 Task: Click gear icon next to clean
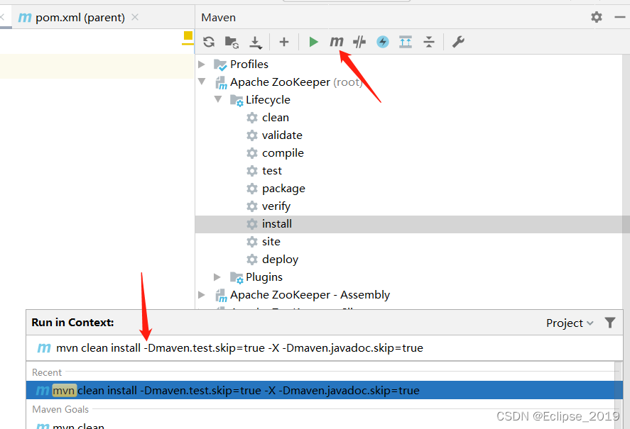click(252, 118)
